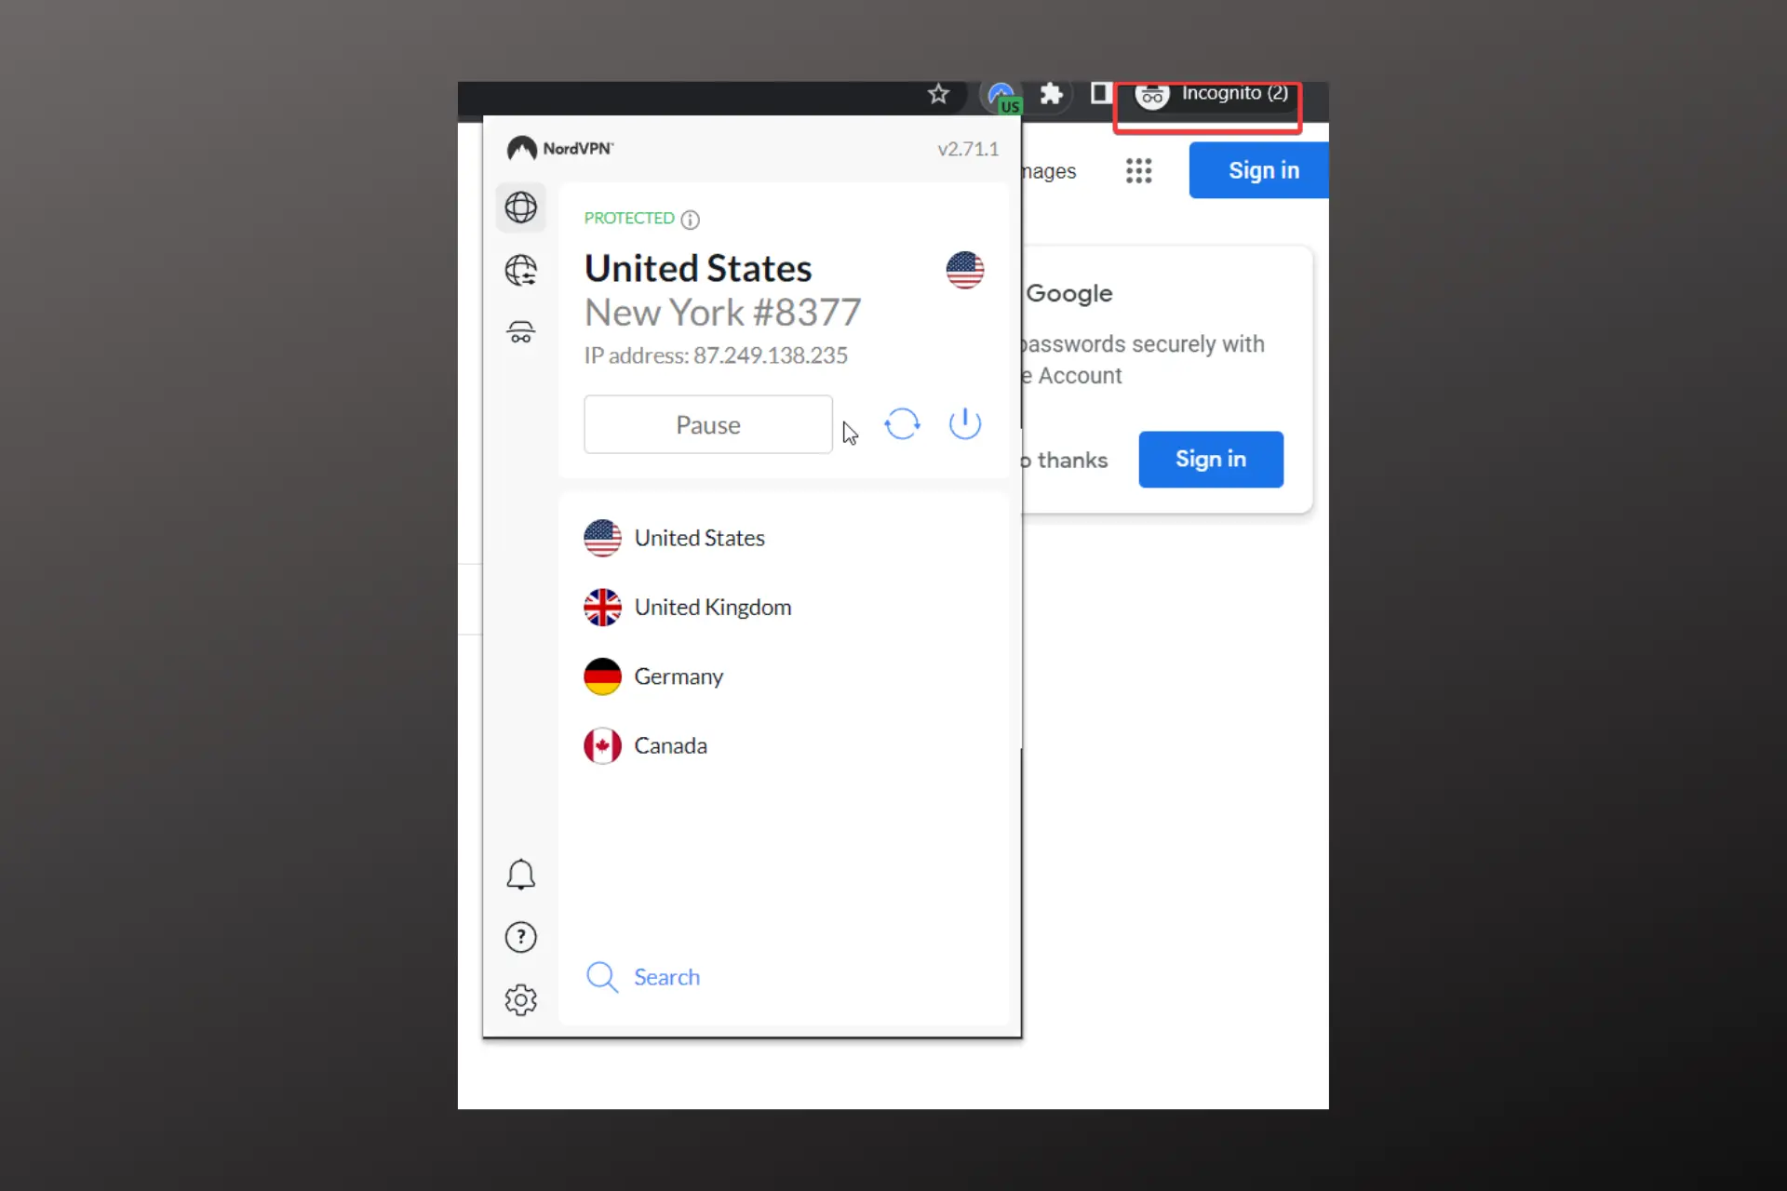1787x1191 pixels.
Task: Click the help question mark icon
Action: click(x=520, y=937)
